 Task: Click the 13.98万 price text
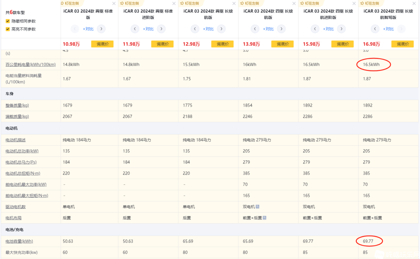pyautogui.click(x=251, y=44)
